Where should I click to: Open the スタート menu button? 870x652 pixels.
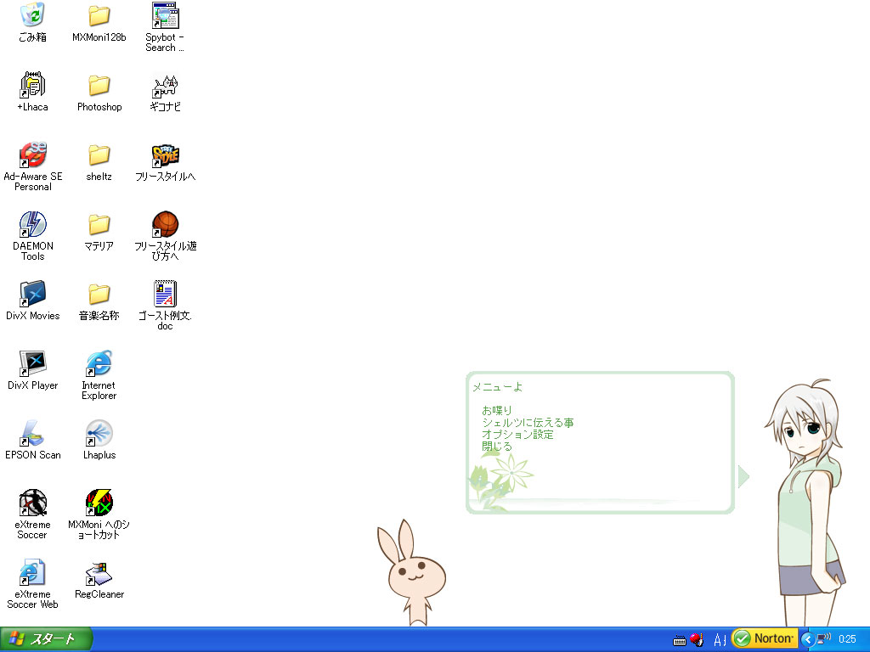(46, 639)
